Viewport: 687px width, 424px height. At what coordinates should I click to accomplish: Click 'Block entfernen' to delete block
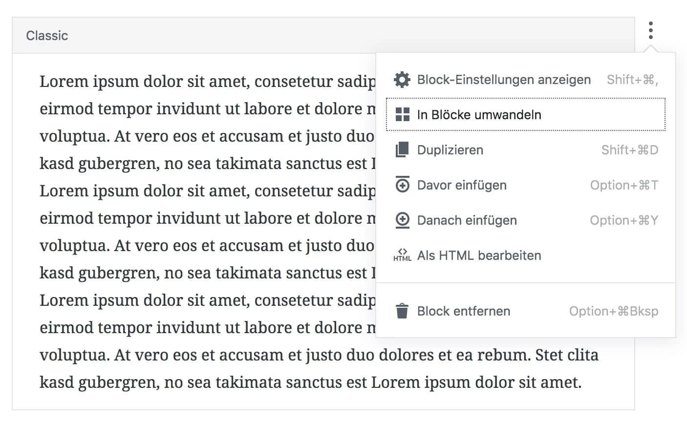[463, 311]
